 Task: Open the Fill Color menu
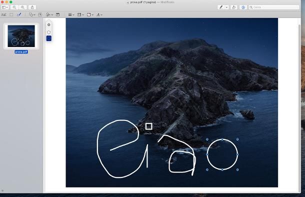pyautogui.click(x=90, y=14)
